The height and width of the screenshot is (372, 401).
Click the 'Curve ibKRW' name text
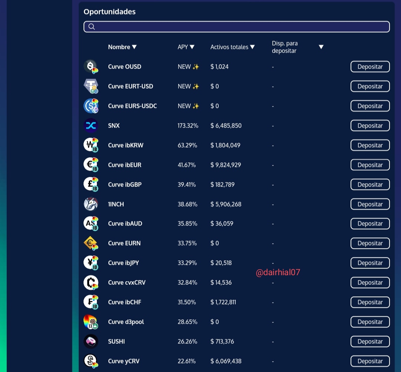click(x=125, y=145)
